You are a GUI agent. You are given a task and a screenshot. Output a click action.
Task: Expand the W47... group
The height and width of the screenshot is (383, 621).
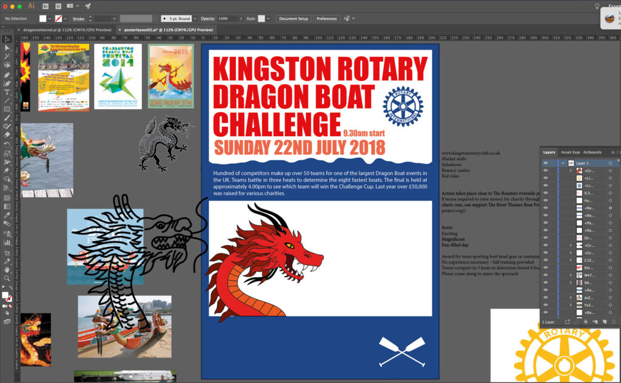(x=571, y=275)
